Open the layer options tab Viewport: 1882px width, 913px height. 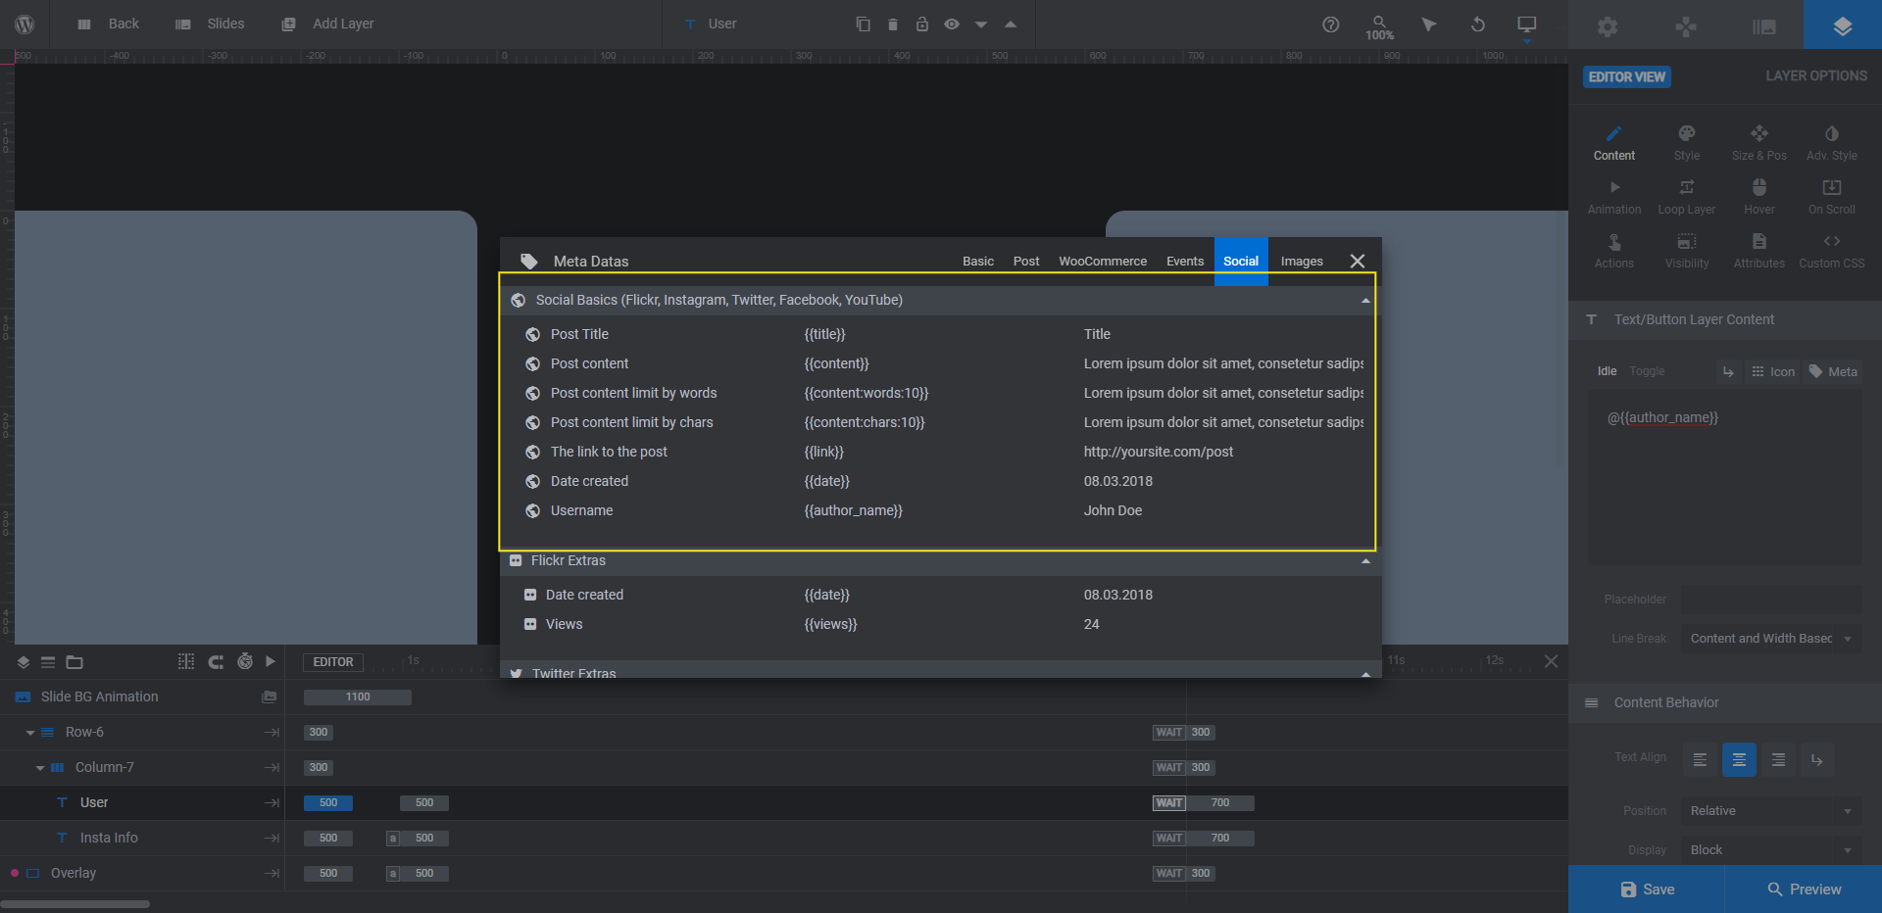pos(1843,24)
